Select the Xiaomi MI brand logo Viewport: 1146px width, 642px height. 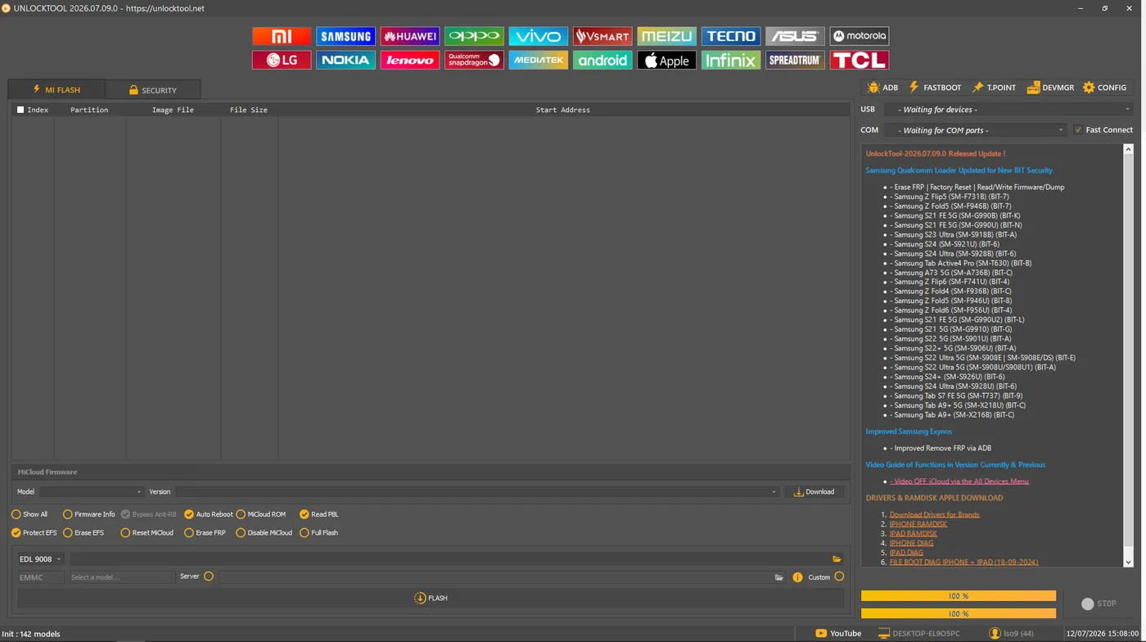(282, 36)
